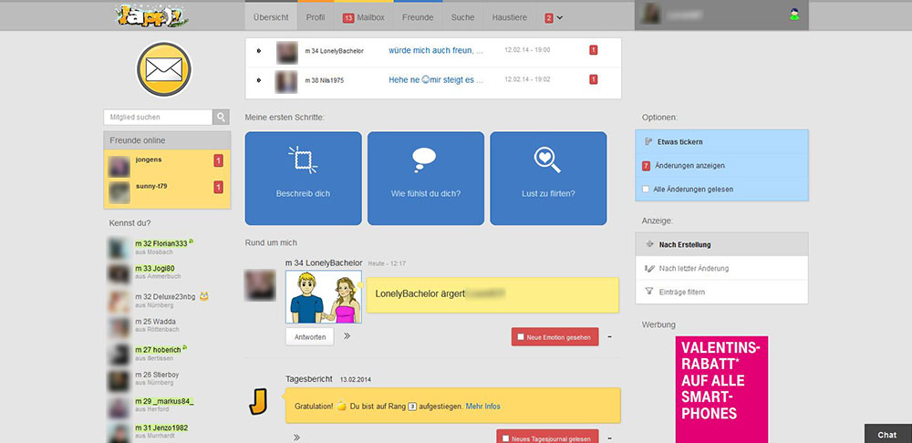Click the magnifier search button beside Mitglied suchen
This screenshot has width=912, height=443.
coord(221,117)
